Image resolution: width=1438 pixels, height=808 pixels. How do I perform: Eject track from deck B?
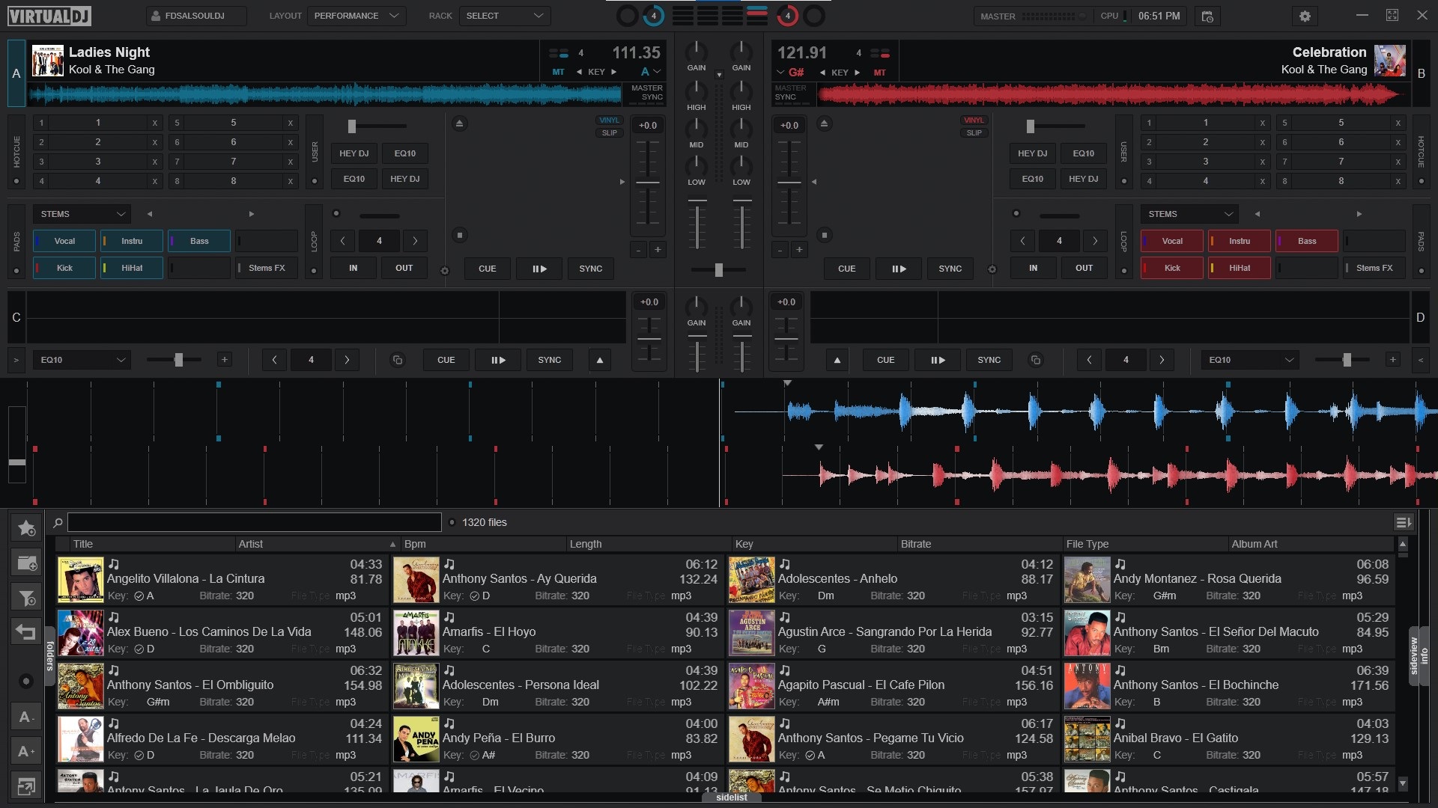tap(824, 123)
